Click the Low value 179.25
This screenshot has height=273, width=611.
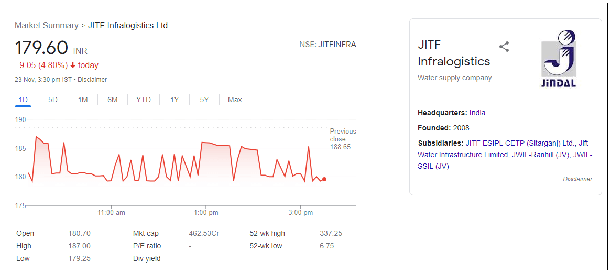tap(80, 259)
